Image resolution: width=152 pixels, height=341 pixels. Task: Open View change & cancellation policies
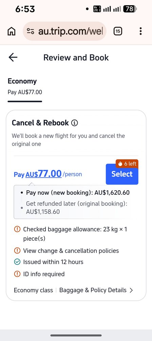click(71, 251)
